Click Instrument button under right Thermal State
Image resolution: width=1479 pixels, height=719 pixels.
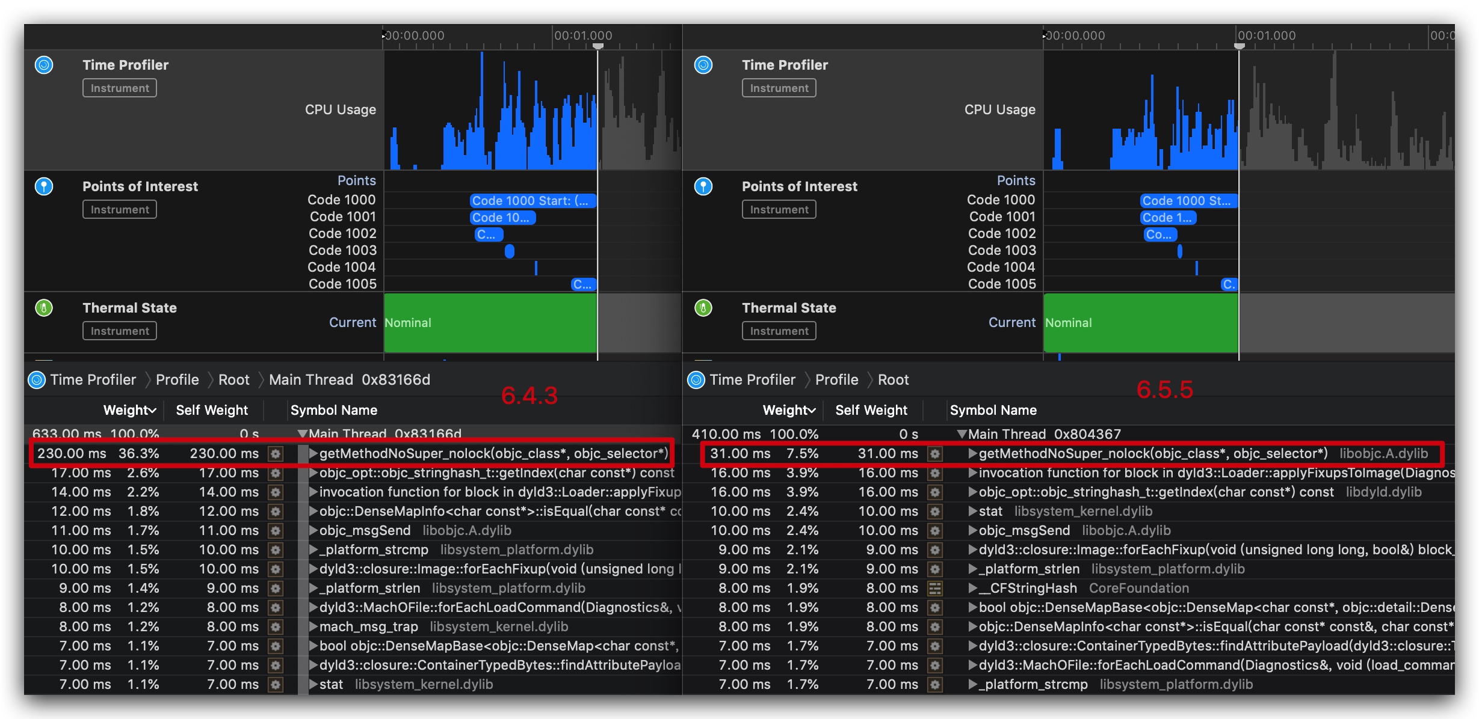779,331
